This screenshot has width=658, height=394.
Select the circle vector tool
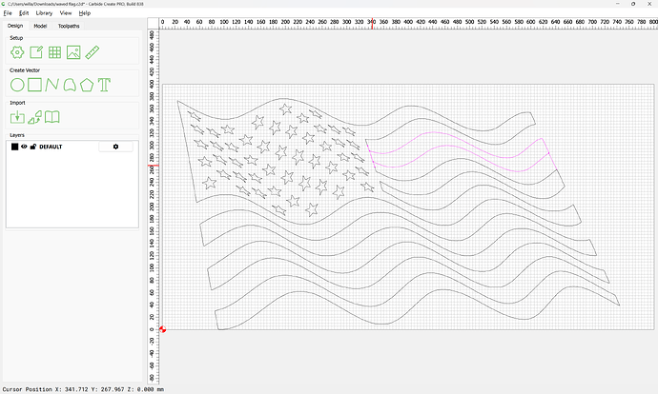pos(17,85)
